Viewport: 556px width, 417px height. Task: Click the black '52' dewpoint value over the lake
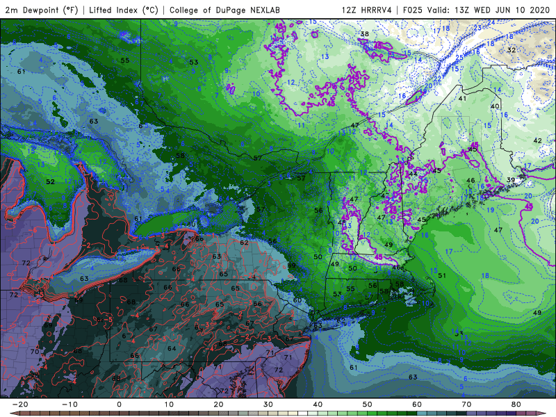tap(50, 181)
